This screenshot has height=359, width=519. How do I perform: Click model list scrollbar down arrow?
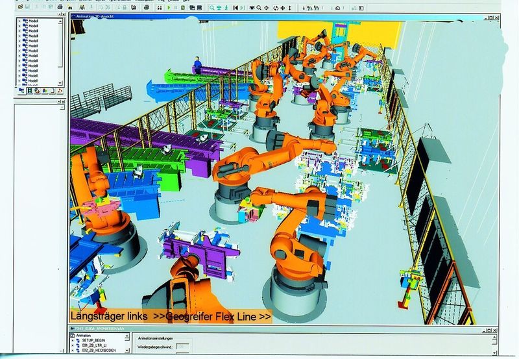click(60, 83)
